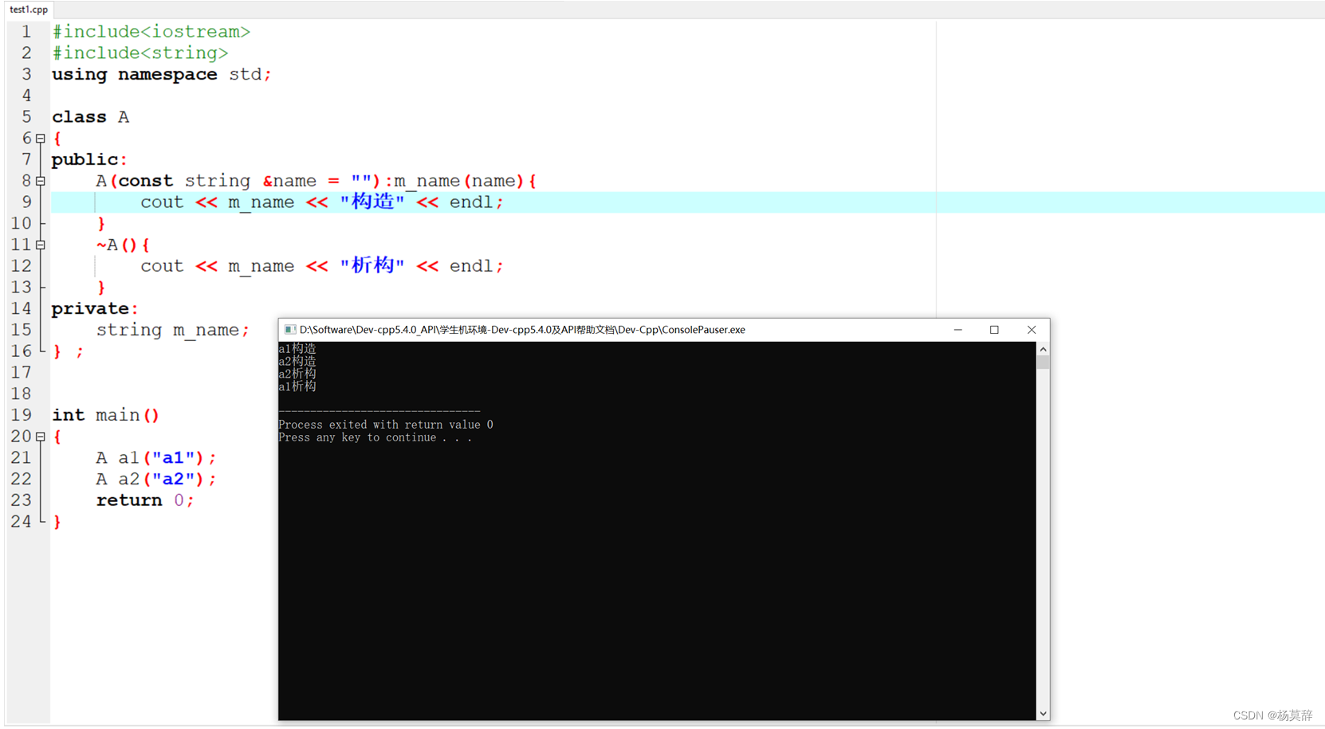Click 'string m_name;' on line 15
Image resolution: width=1325 pixels, height=729 pixels.
coord(173,330)
